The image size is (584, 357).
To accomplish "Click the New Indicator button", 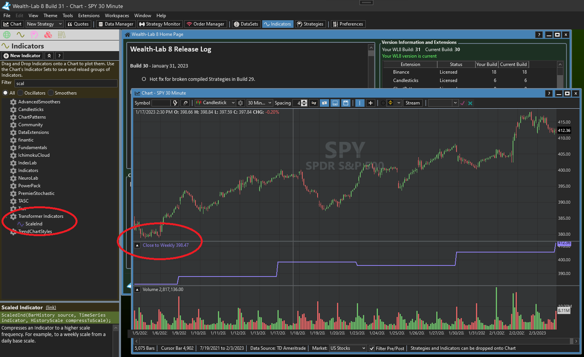I will (22, 56).
